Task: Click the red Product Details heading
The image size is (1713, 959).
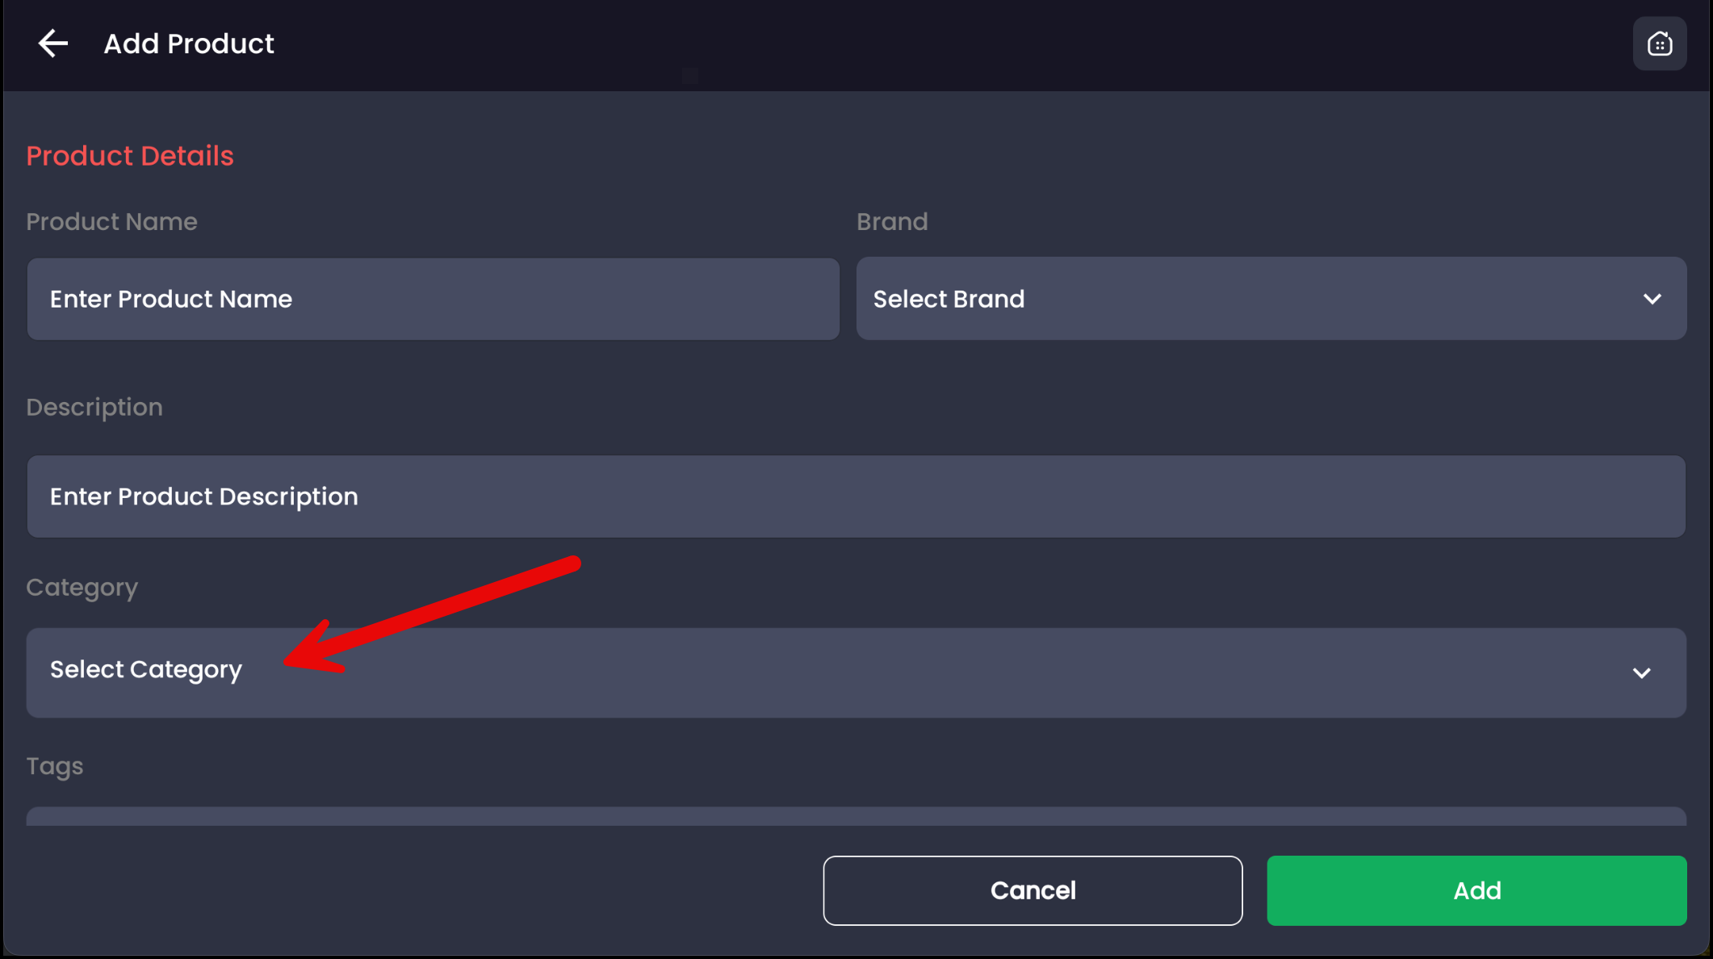Action: pos(130,156)
